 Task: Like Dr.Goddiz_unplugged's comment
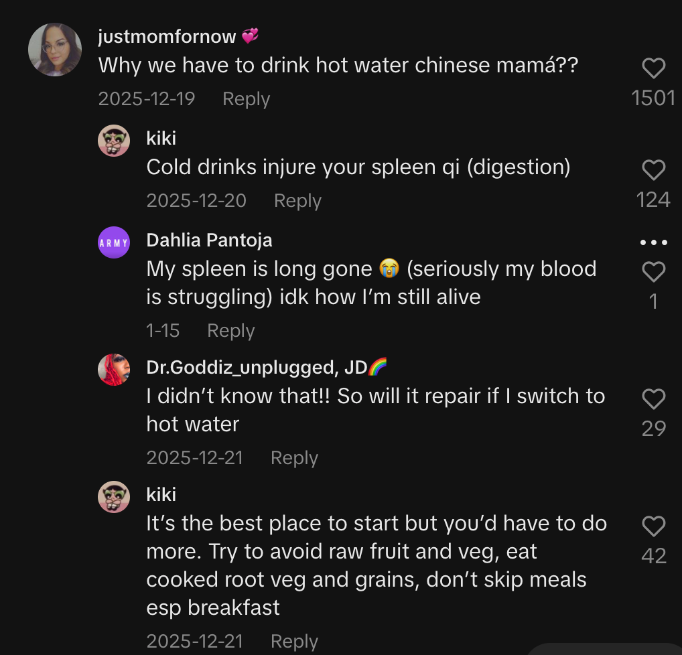(x=653, y=399)
